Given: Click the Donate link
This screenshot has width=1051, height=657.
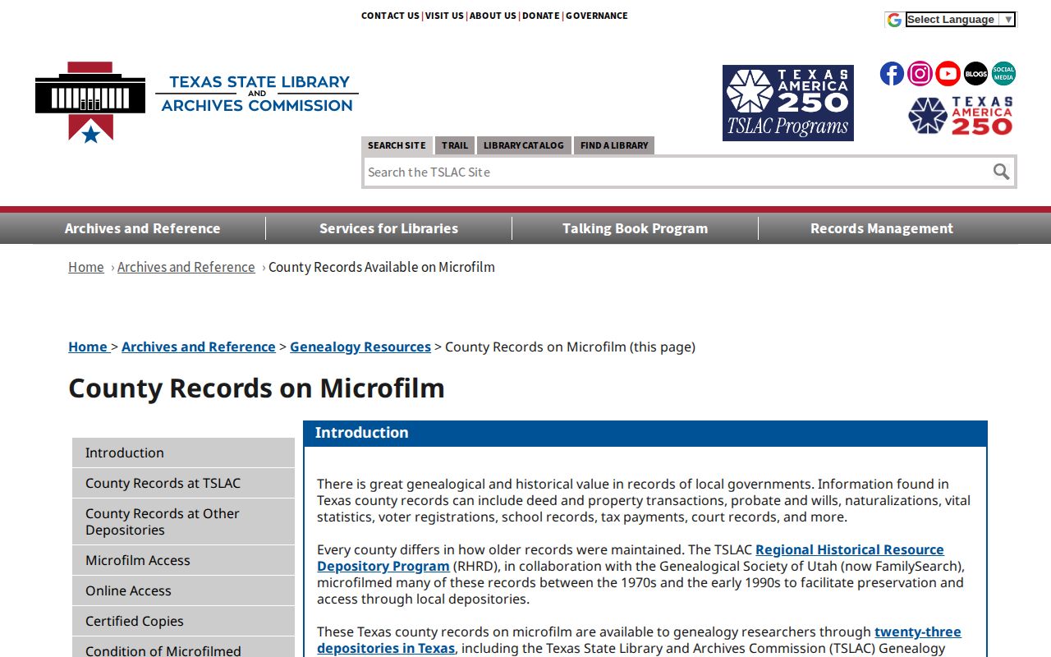Looking at the screenshot, I should pos(541,16).
